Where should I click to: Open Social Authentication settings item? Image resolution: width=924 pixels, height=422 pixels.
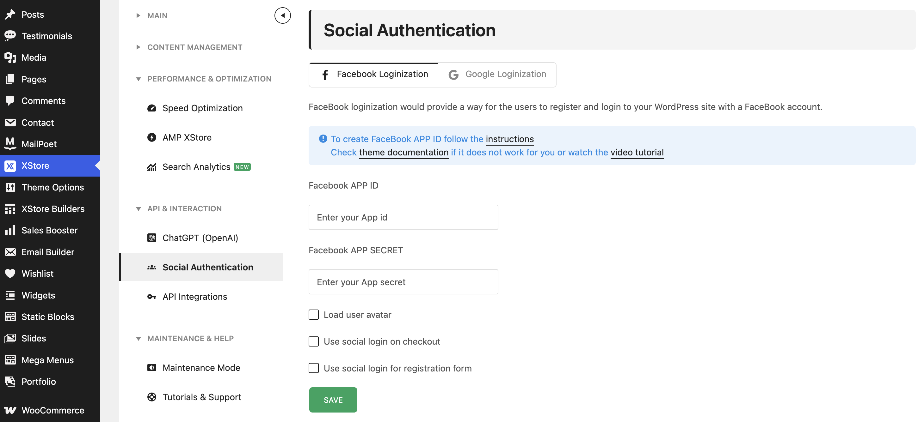[x=201, y=267]
